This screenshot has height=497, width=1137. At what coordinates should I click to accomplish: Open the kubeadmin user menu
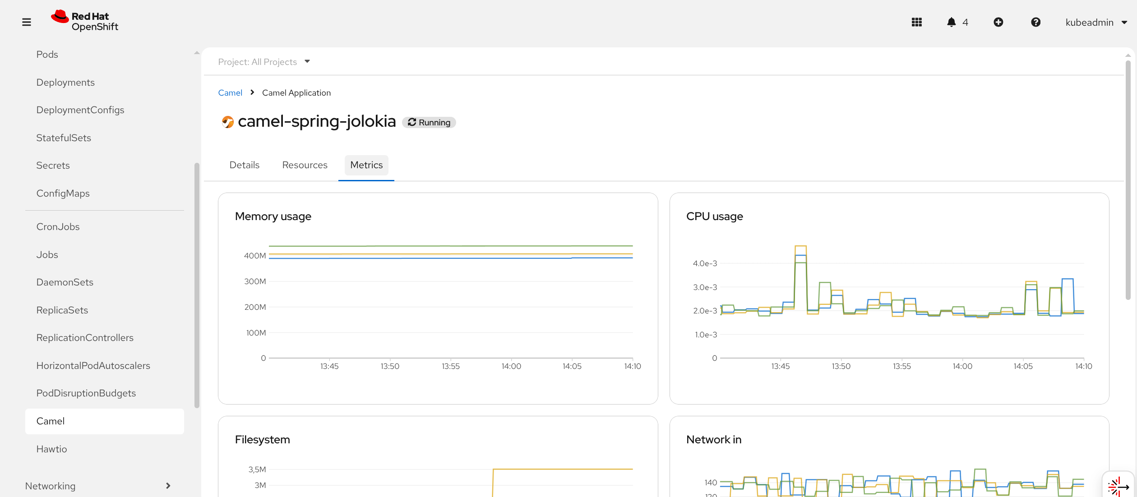coord(1095,22)
